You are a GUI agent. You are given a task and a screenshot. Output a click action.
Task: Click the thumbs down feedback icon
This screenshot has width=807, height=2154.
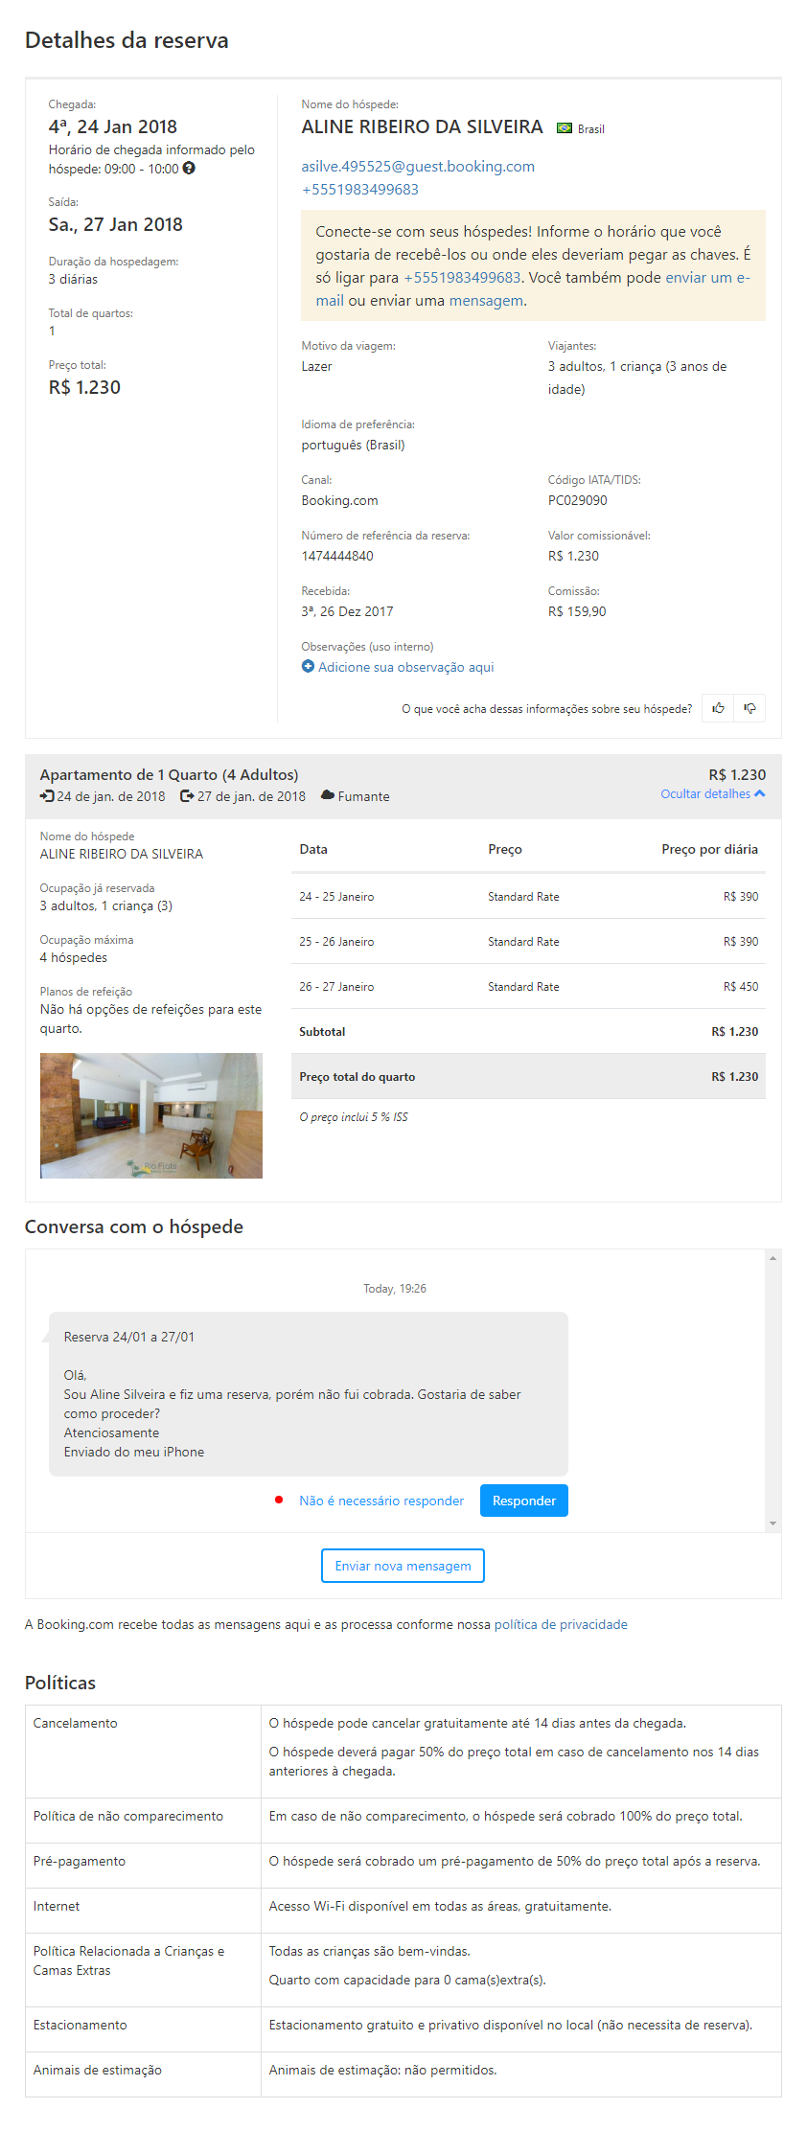click(x=749, y=708)
